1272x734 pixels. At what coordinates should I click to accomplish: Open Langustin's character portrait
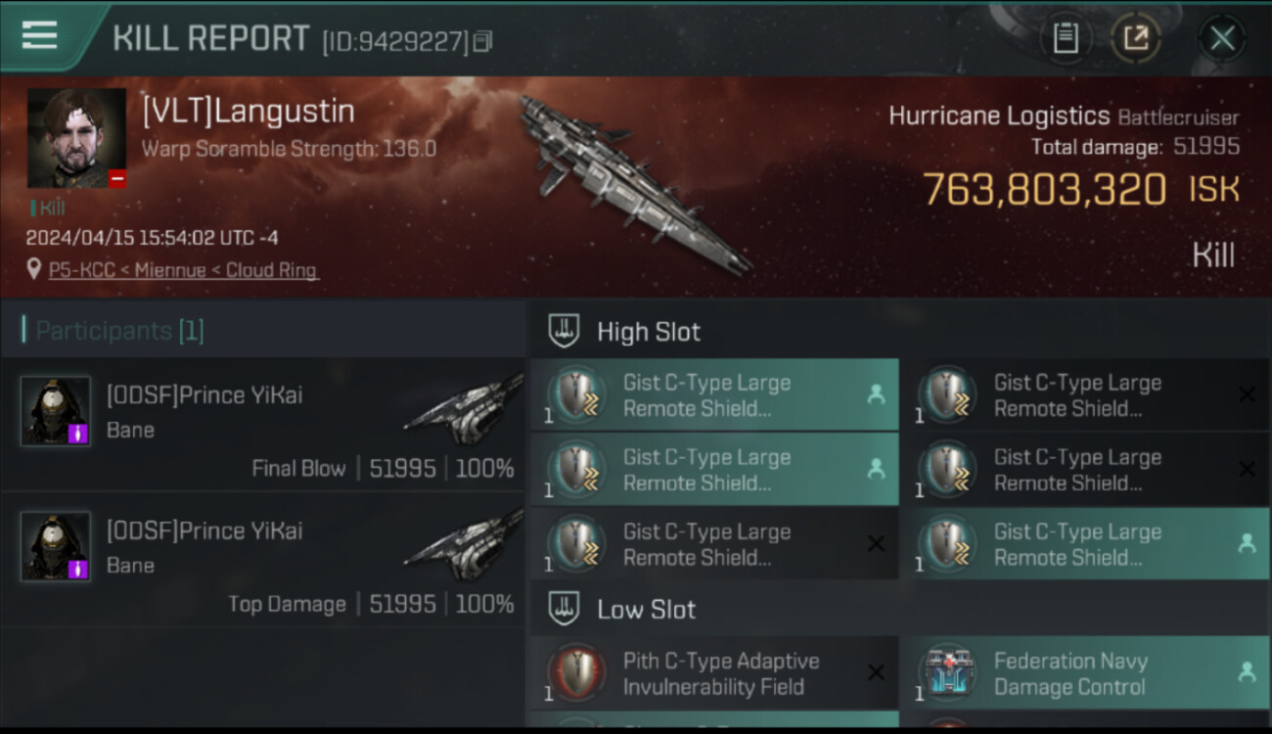coord(76,138)
